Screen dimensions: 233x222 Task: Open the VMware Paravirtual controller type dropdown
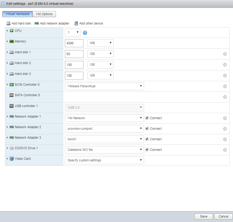(x=104, y=86)
